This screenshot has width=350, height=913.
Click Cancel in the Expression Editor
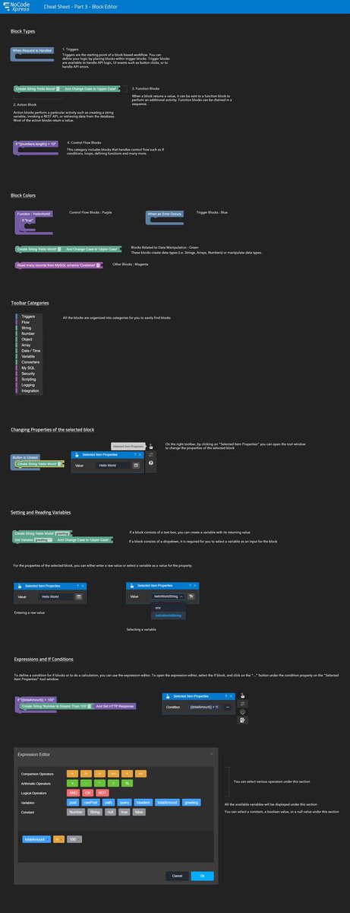click(x=177, y=876)
